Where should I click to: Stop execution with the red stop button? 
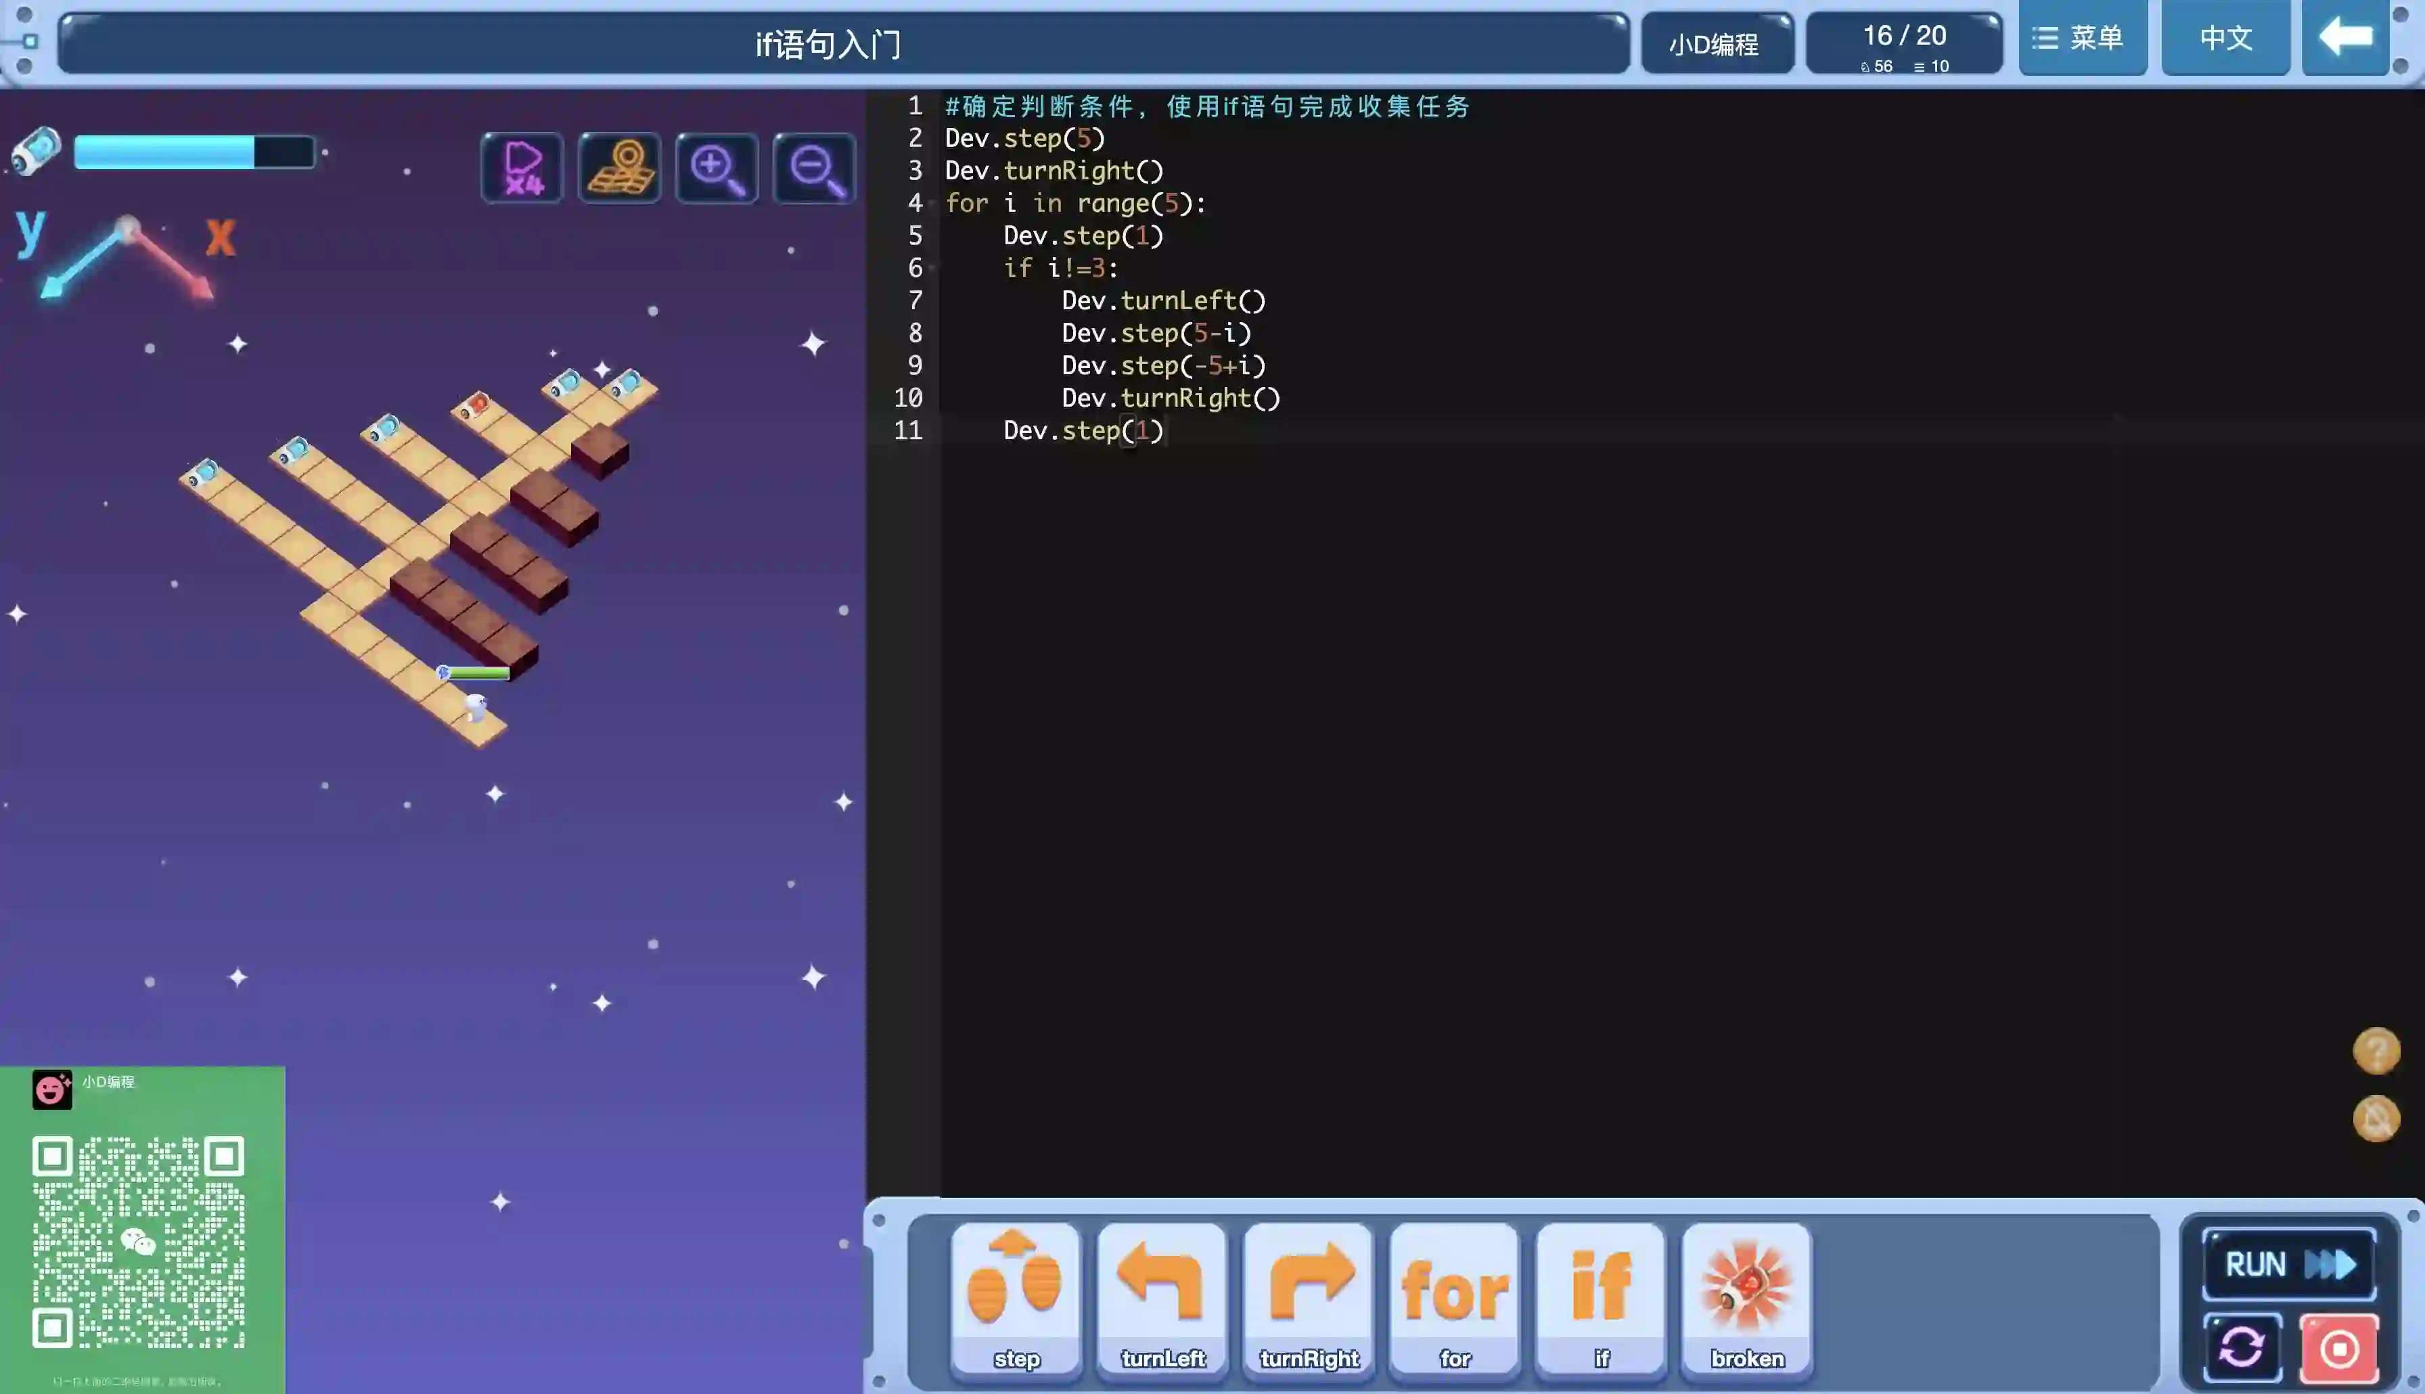click(2339, 1348)
